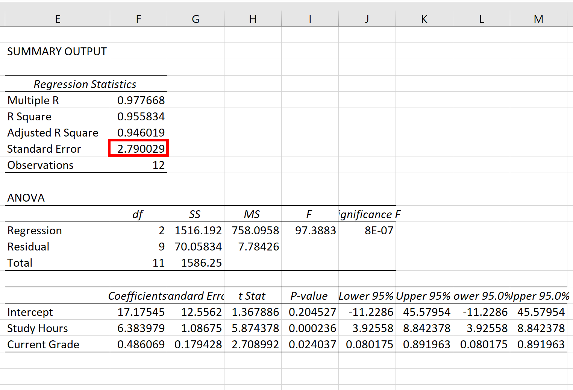Click the Observations label cell

[57, 165]
